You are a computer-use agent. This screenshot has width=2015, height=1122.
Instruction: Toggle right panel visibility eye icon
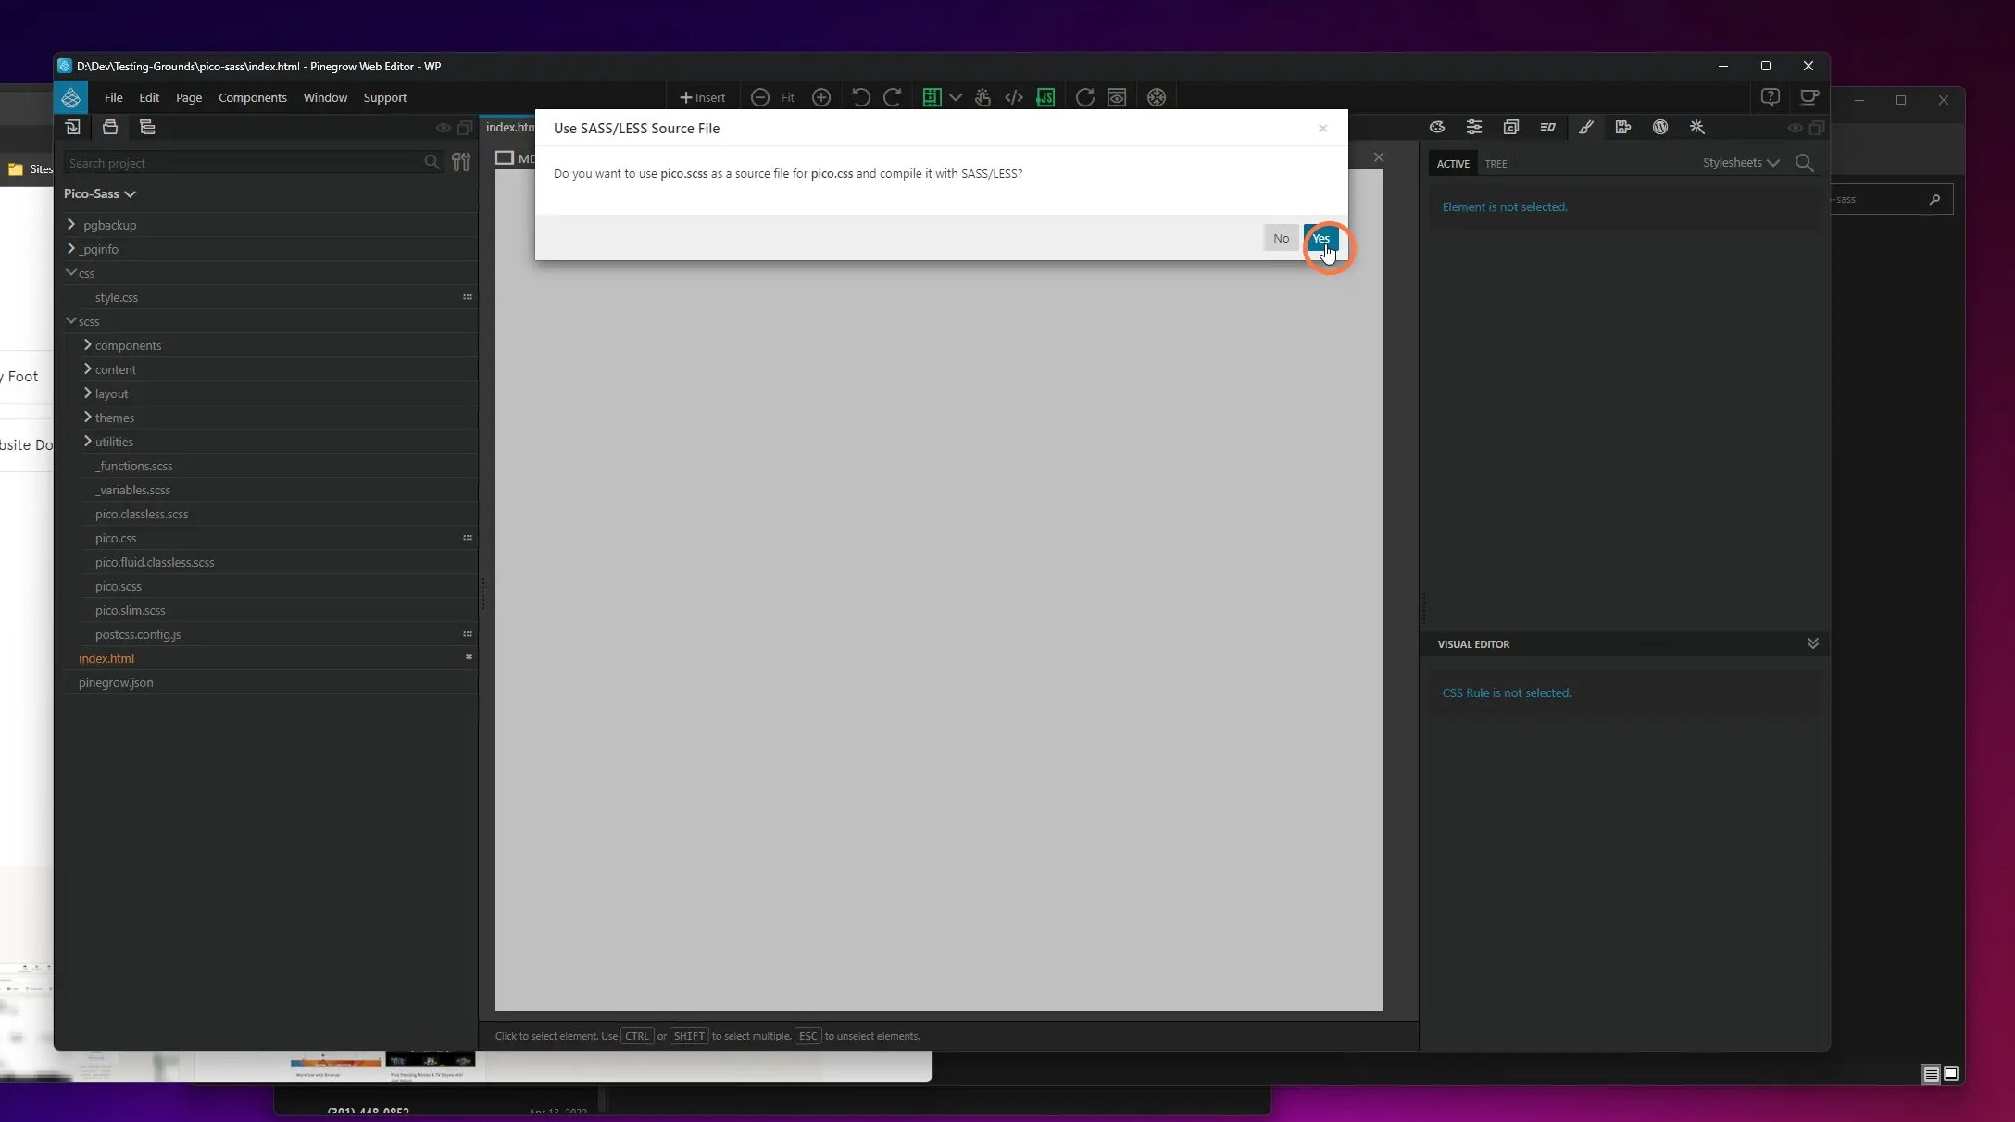click(1796, 128)
